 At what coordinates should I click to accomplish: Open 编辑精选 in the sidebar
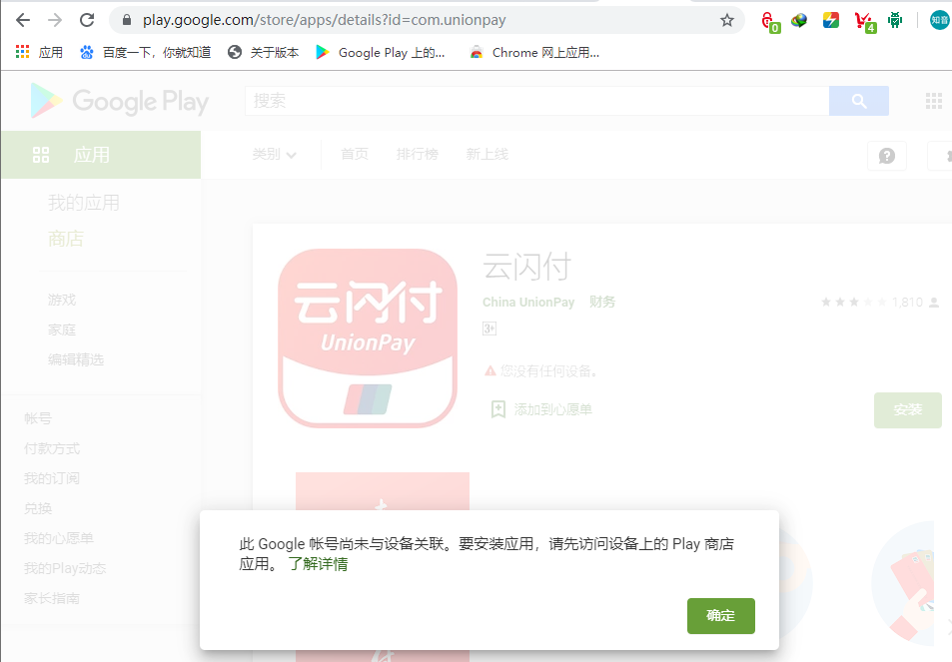pyautogui.click(x=76, y=359)
